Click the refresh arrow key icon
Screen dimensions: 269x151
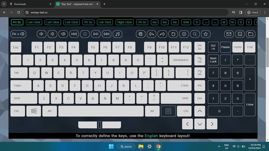click(x=173, y=34)
